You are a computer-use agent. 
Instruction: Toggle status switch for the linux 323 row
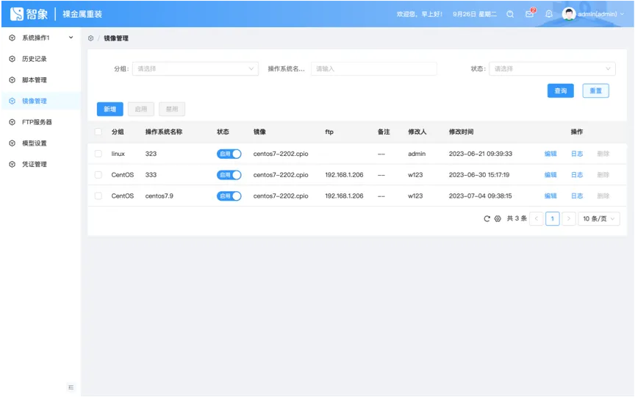(229, 154)
